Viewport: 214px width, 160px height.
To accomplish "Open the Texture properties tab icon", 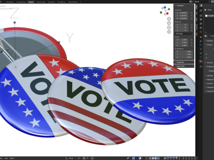I will pos(201,67).
